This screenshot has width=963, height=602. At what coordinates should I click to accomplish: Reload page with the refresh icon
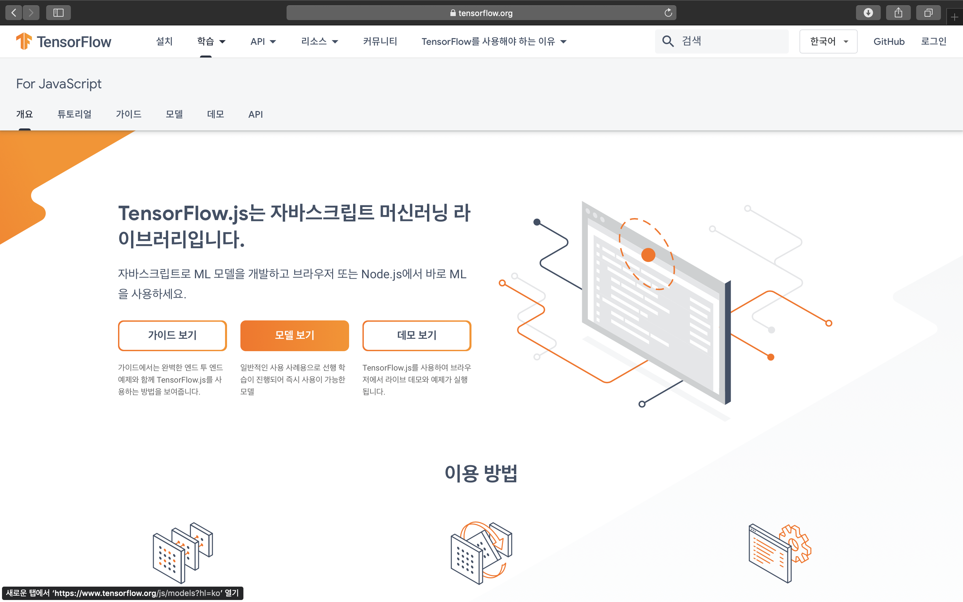[668, 13]
